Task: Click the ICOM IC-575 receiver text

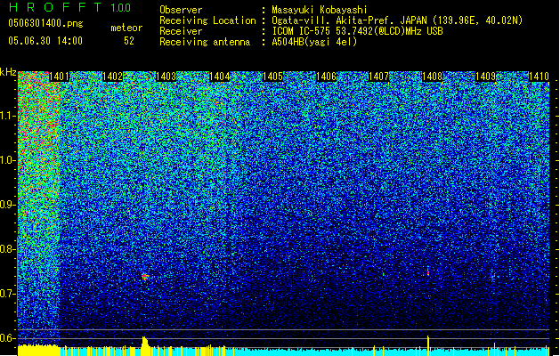Action: 357,31
